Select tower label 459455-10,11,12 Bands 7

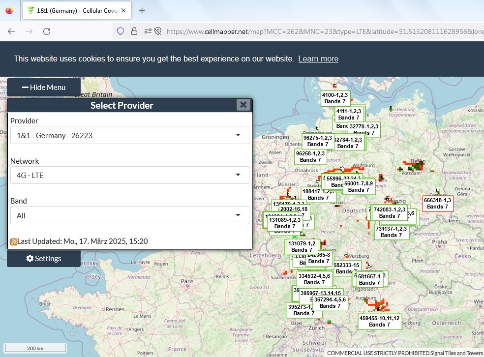click(379, 321)
